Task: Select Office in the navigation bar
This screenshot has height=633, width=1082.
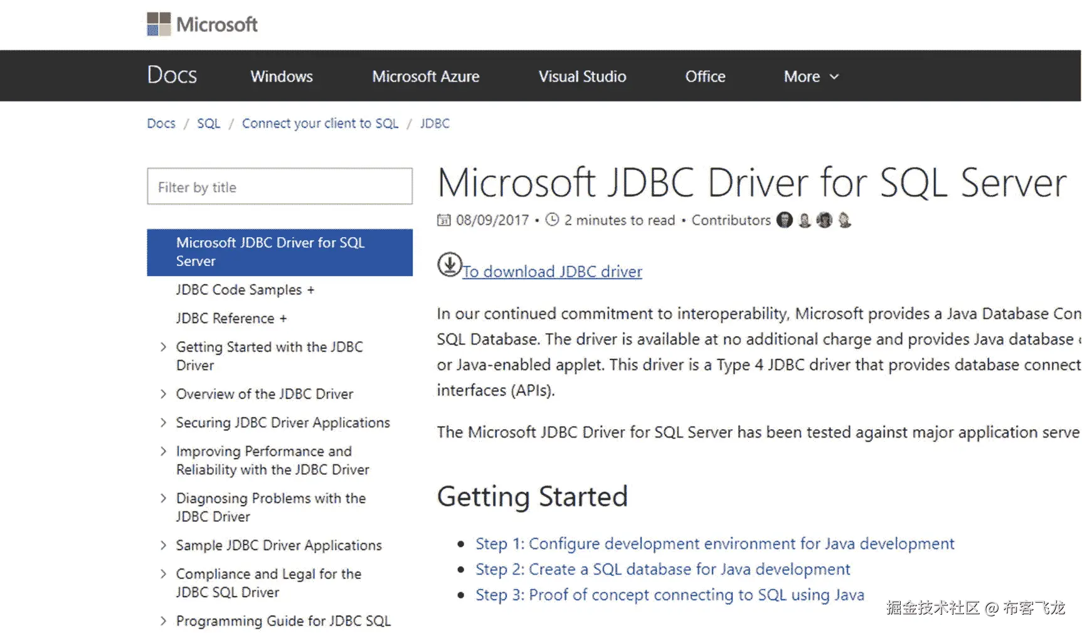Action: pos(705,77)
